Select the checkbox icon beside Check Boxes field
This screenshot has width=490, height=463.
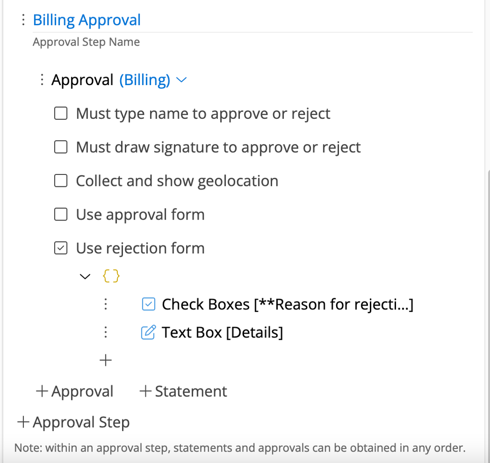pos(148,304)
